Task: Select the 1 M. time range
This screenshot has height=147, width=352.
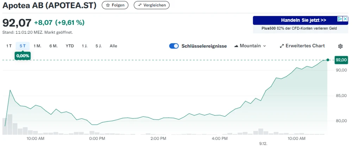Action: pos(38,46)
